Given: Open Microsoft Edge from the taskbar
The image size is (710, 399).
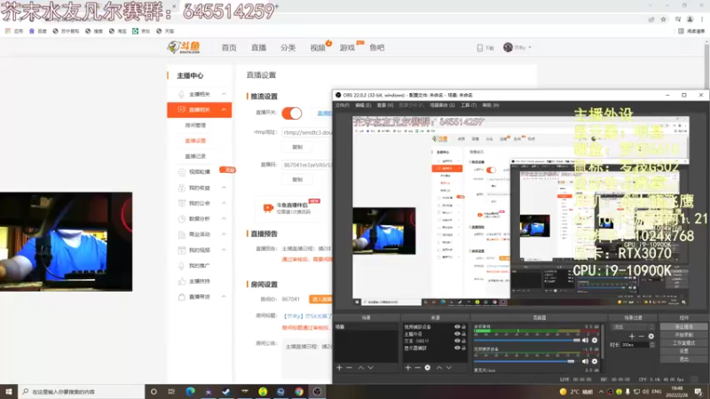Looking at the screenshot, I should [x=190, y=392].
